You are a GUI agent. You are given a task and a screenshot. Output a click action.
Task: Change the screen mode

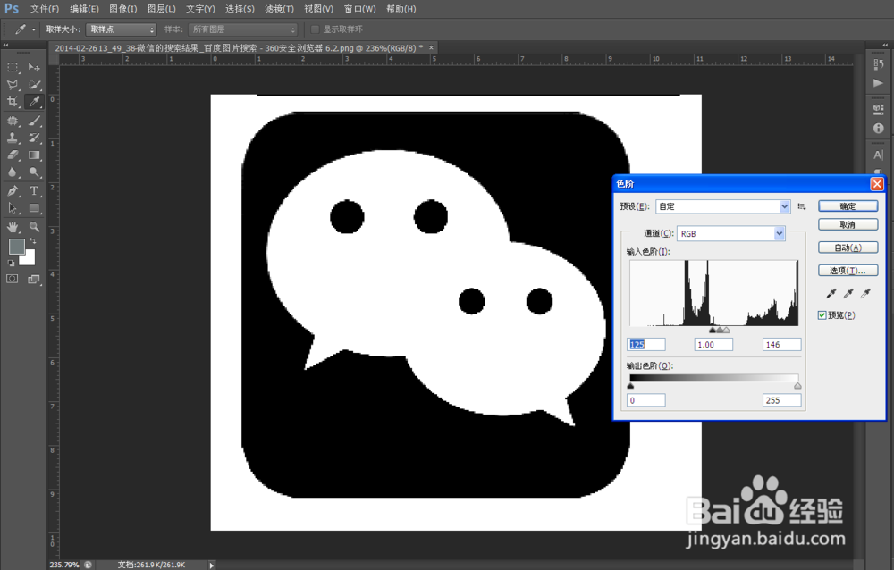pyautogui.click(x=34, y=279)
